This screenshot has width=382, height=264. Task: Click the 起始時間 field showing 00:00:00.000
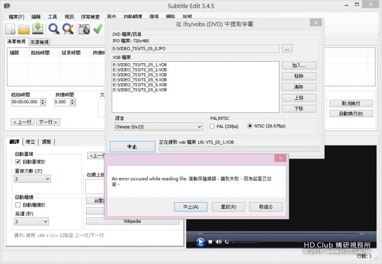[26, 102]
